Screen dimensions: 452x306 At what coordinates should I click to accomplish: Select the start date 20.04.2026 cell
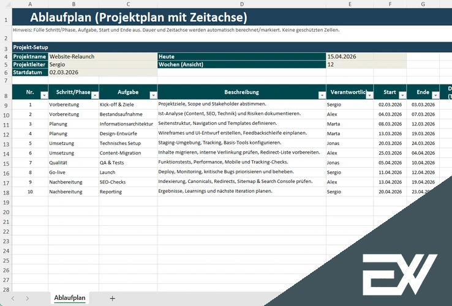point(390,192)
